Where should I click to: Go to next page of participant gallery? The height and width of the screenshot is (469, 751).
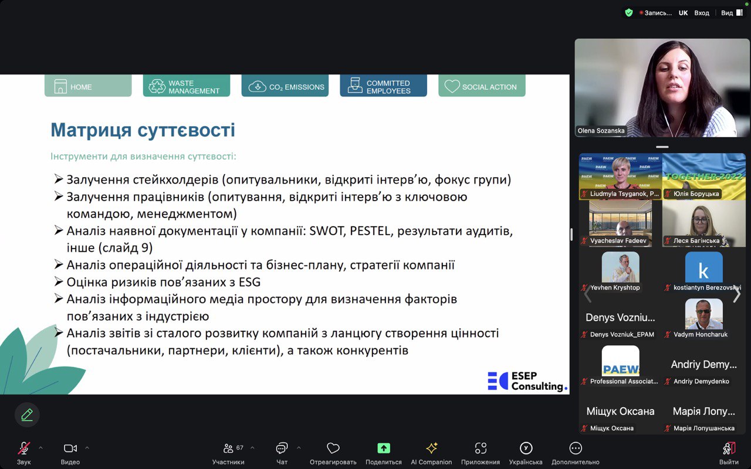pyautogui.click(x=737, y=294)
